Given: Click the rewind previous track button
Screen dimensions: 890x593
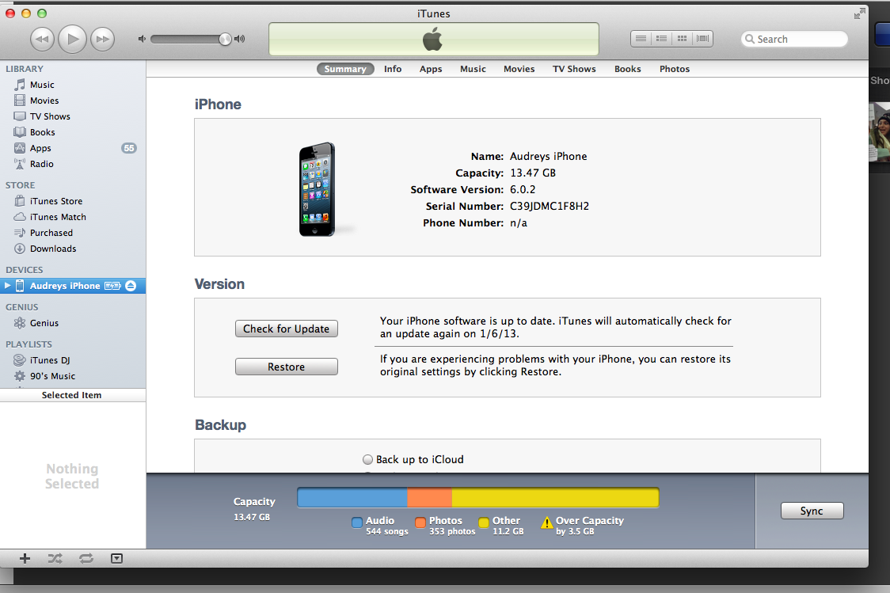Looking at the screenshot, I should click(42, 39).
